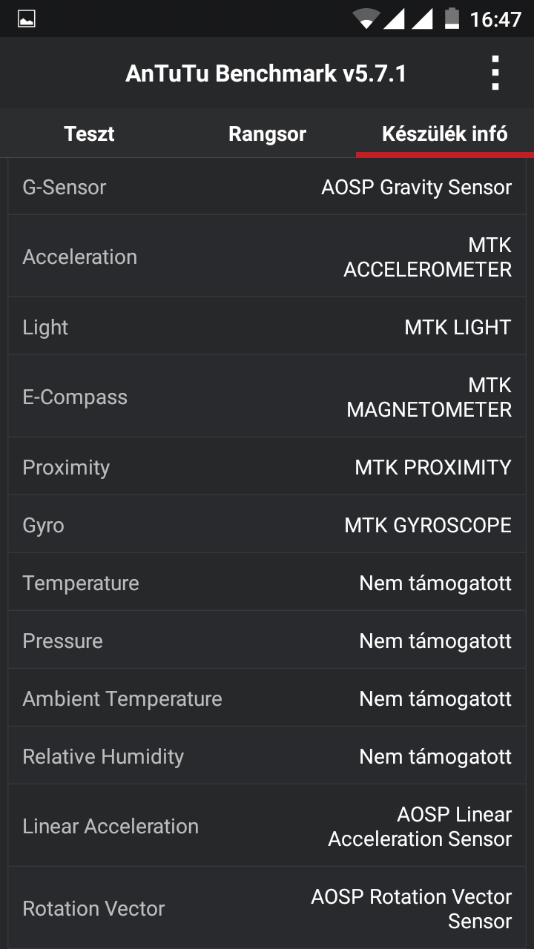The height and width of the screenshot is (949, 534).
Task: Select the Relative Humidity entry
Action: 267,756
